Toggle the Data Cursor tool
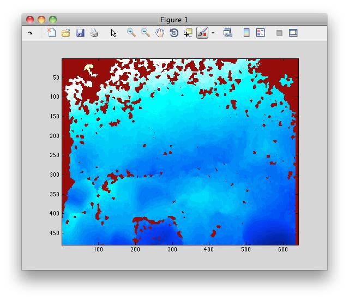The image size is (349, 300). click(x=188, y=33)
